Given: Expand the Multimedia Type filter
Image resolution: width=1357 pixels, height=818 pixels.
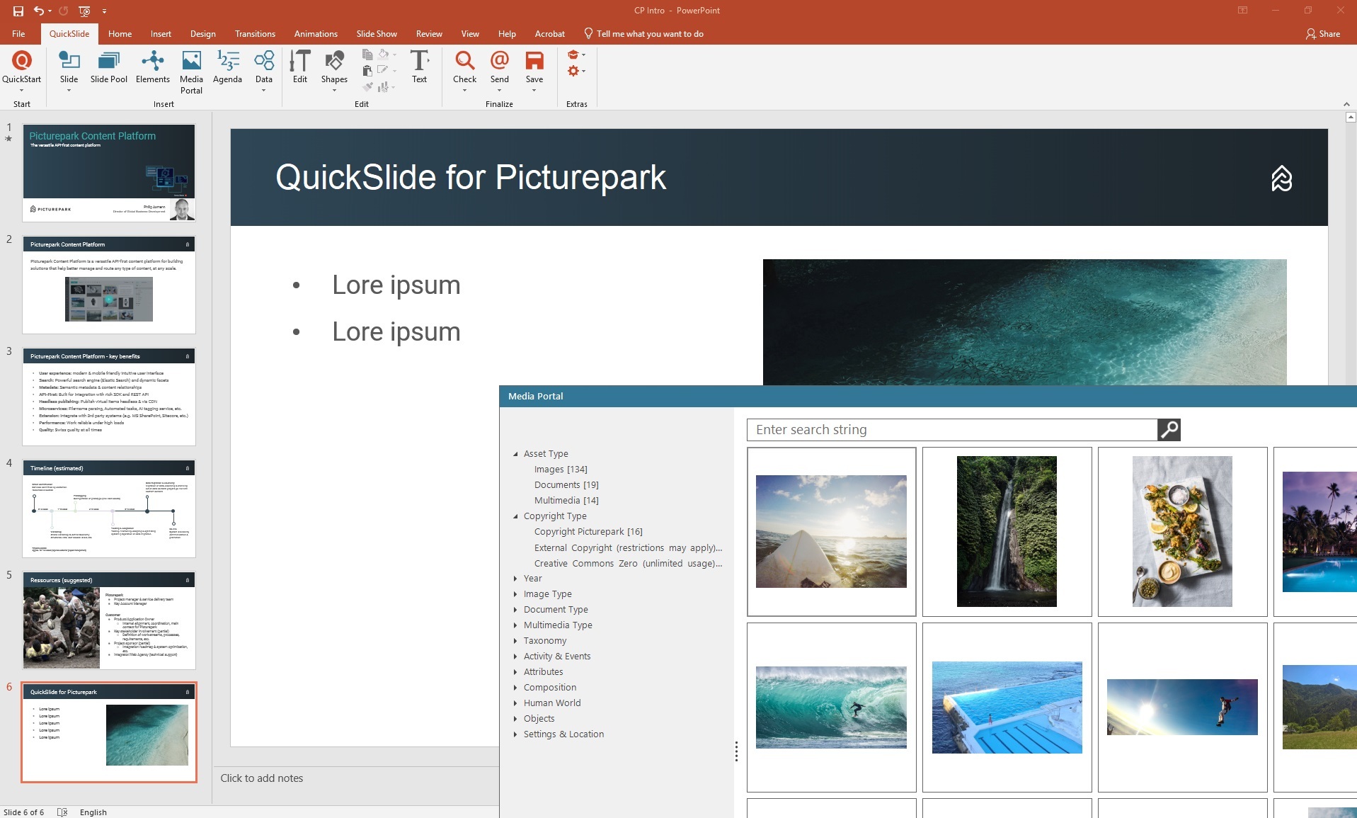Looking at the screenshot, I should [515, 625].
